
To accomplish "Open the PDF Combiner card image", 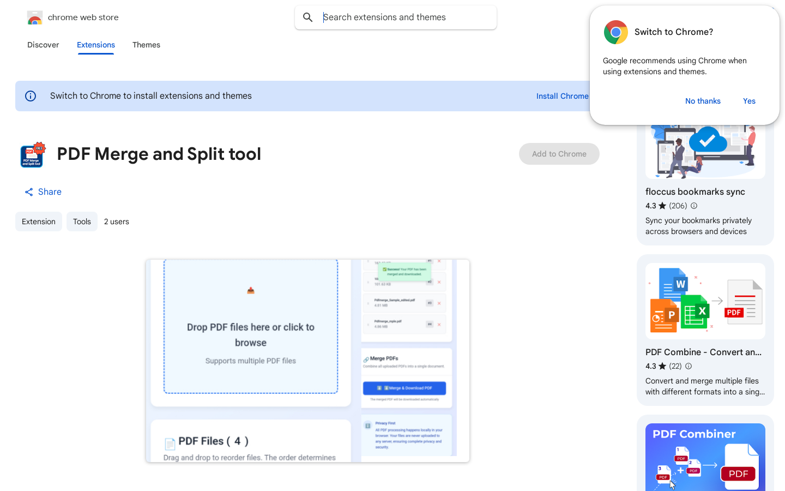I will click(705, 457).
